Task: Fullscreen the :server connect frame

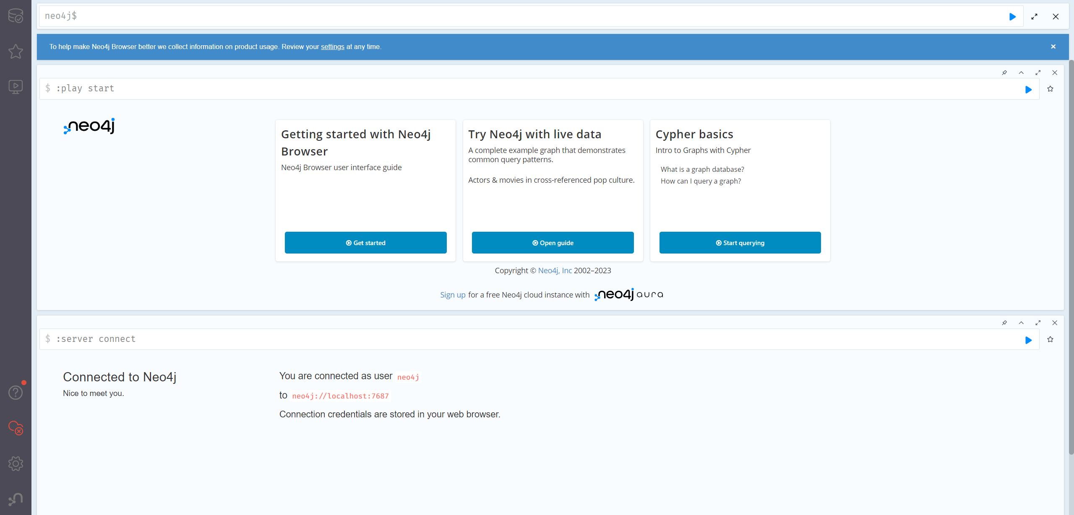Action: point(1038,323)
